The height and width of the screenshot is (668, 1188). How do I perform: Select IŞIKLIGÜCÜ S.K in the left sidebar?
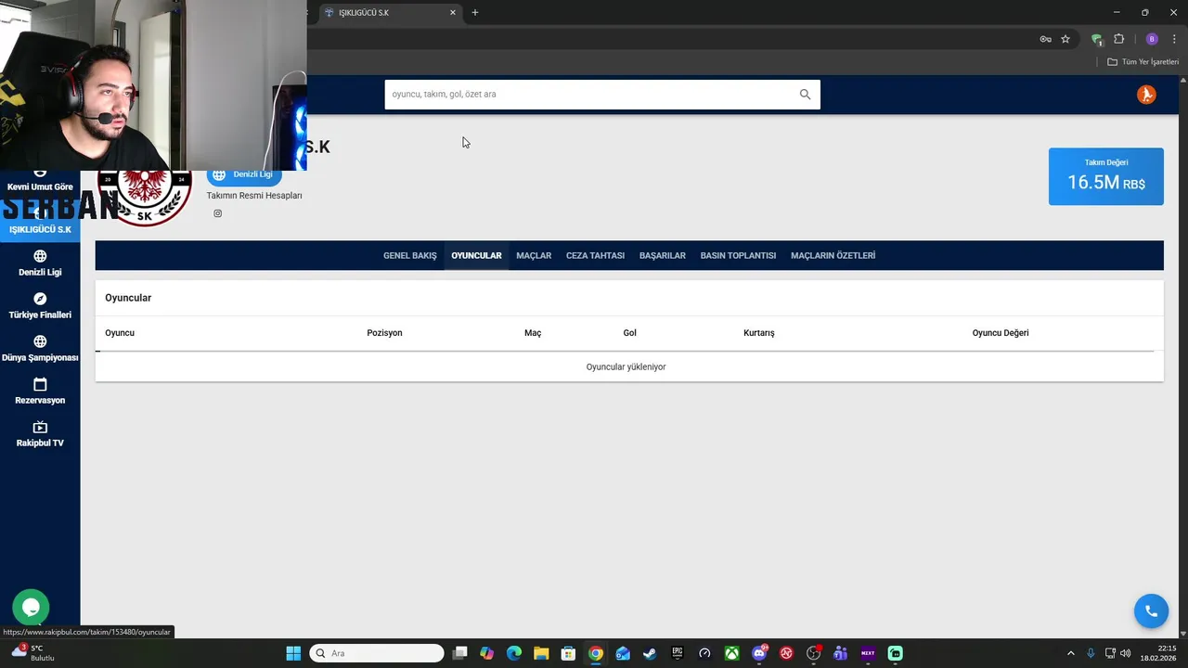tap(40, 223)
